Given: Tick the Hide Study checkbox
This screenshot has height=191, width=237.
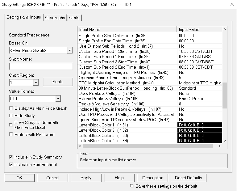Looking at the screenshot, I should click(11, 116).
